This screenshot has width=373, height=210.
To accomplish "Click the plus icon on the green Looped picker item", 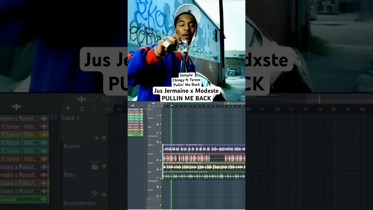I will (x=142, y=135).
